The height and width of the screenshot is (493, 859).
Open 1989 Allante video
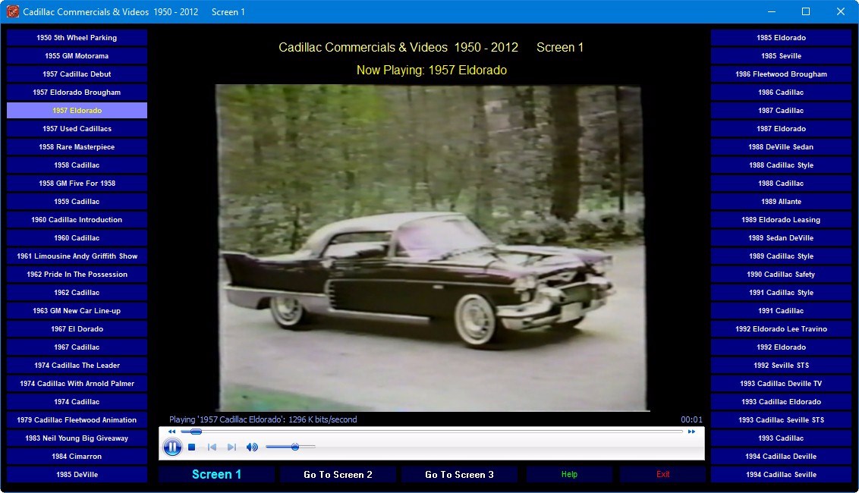click(x=781, y=201)
